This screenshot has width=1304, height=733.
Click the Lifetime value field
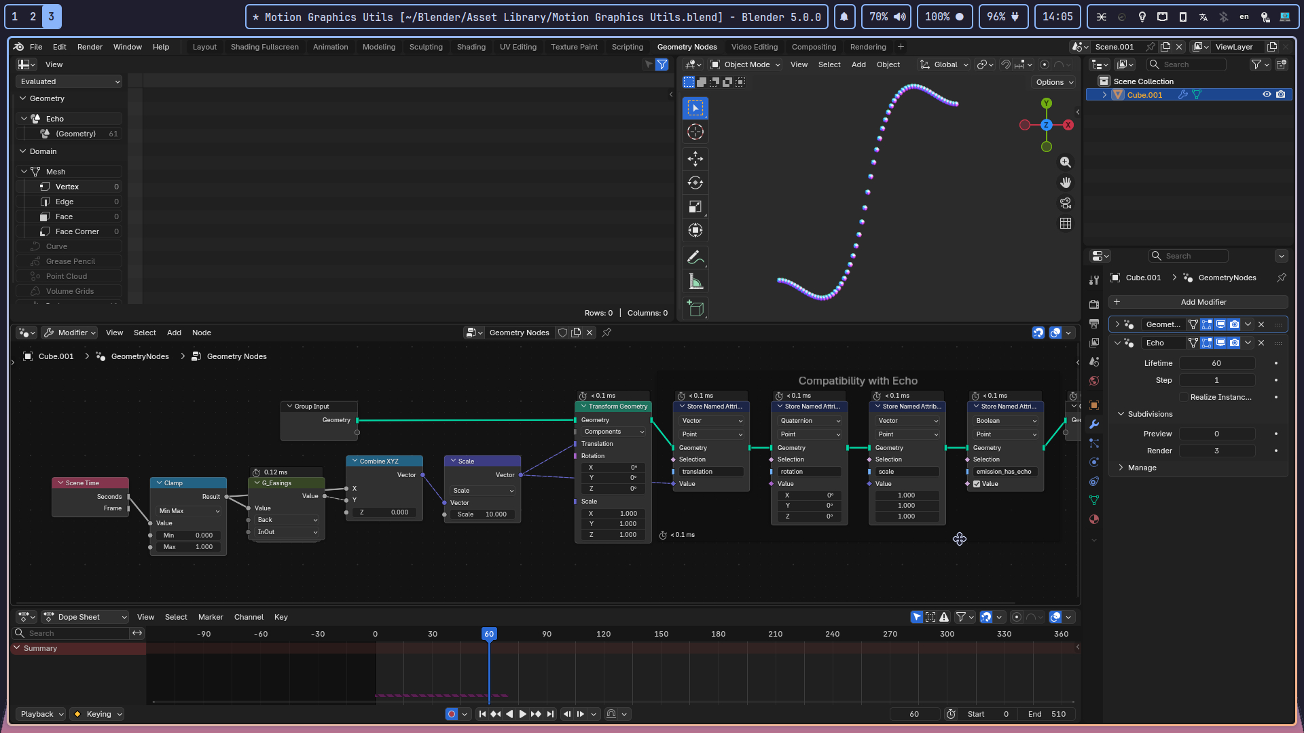[1216, 363]
